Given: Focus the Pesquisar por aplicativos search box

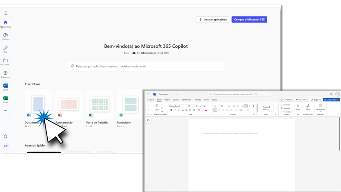Looking at the screenshot, I should 146,66.
